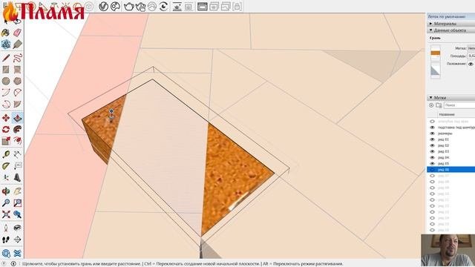Select the Section Plane tool
475x267 pixels.
(x=17, y=240)
